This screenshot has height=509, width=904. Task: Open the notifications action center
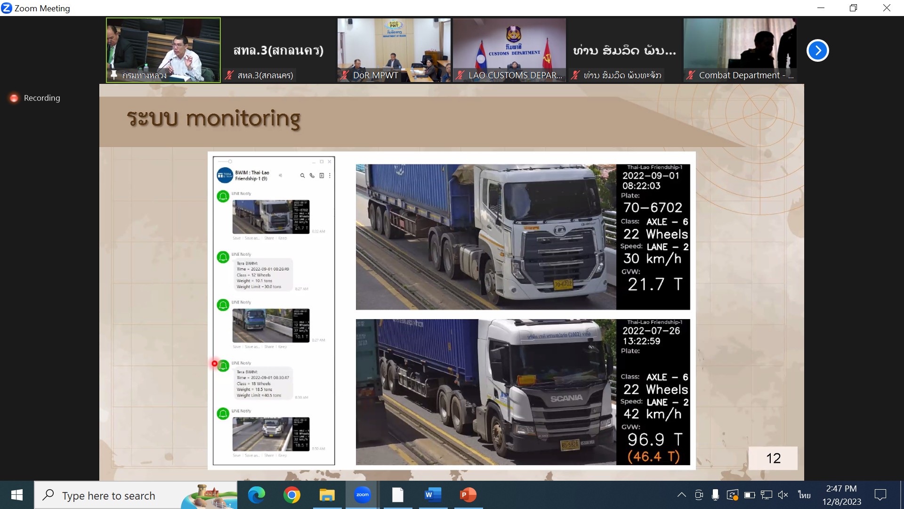(880, 495)
